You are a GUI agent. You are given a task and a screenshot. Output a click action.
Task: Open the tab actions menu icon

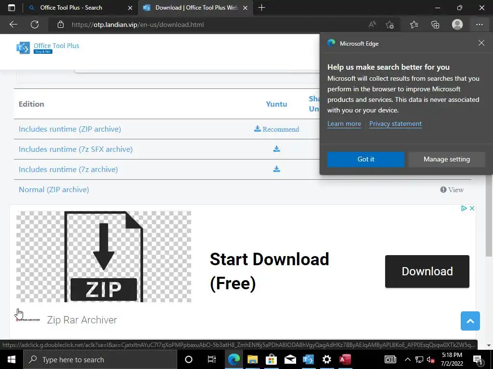(12, 8)
